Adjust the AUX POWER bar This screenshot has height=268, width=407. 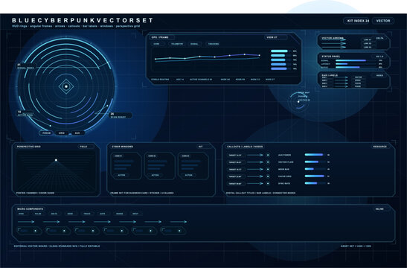click(315, 155)
